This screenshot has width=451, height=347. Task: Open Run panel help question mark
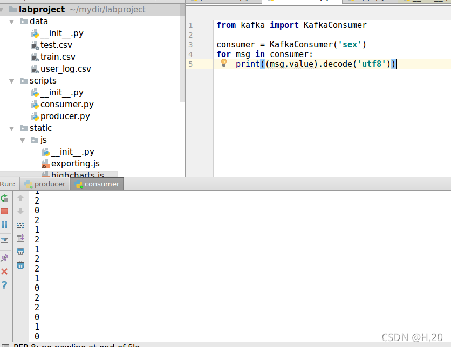(4, 285)
